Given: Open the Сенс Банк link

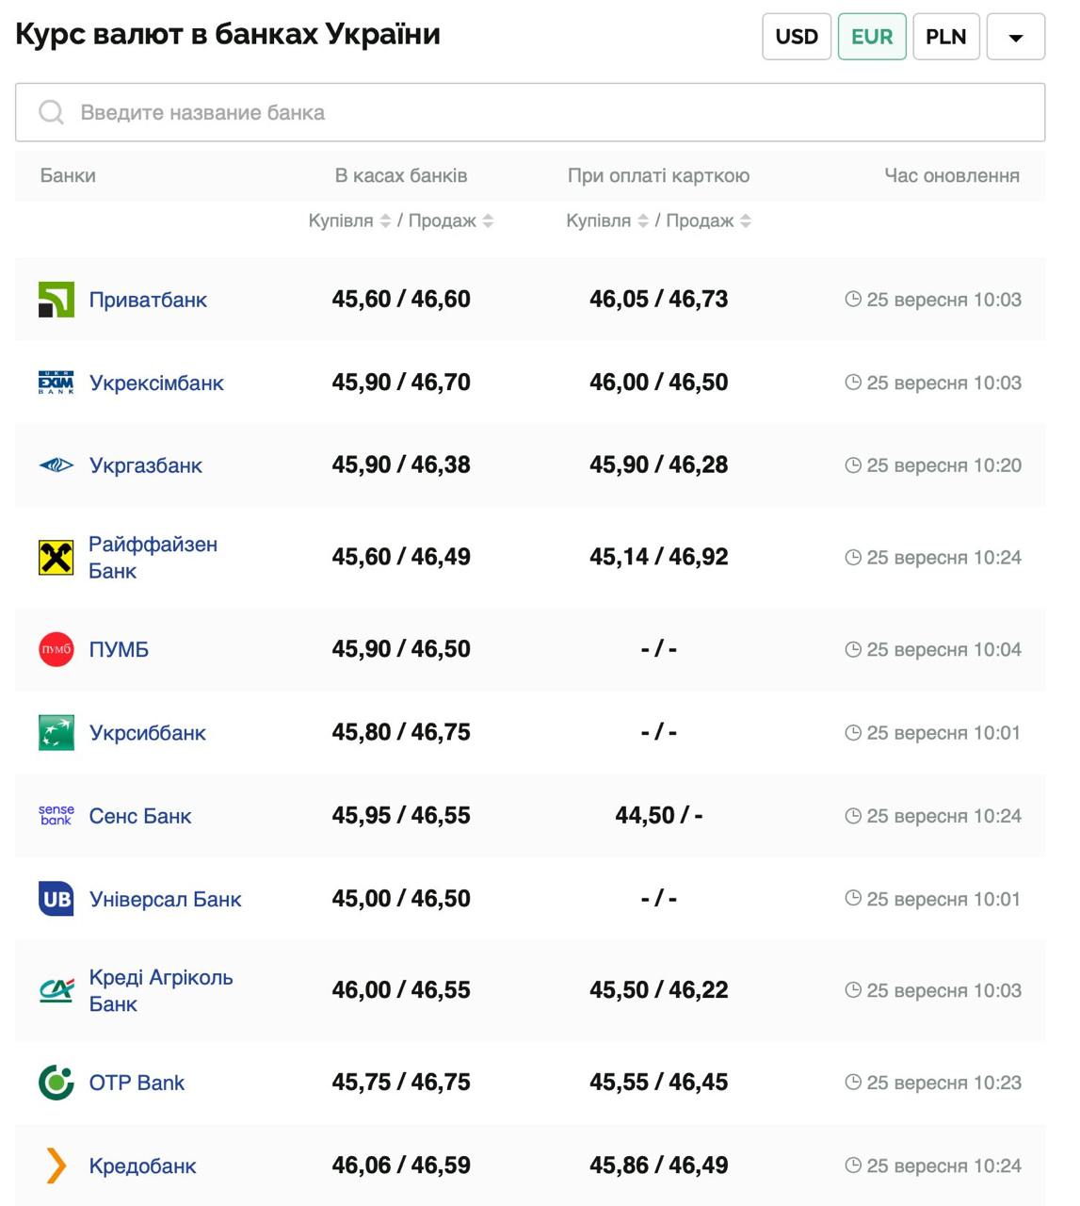Looking at the screenshot, I should pyautogui.click(x=139, y=816).
